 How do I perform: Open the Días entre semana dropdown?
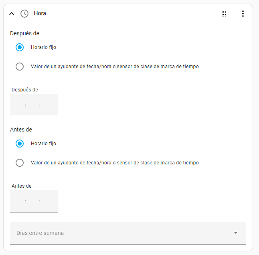click(120, 233)
